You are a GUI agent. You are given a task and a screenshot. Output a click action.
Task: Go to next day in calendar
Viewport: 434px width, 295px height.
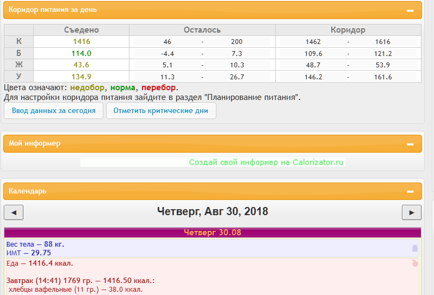click(411, 212)
